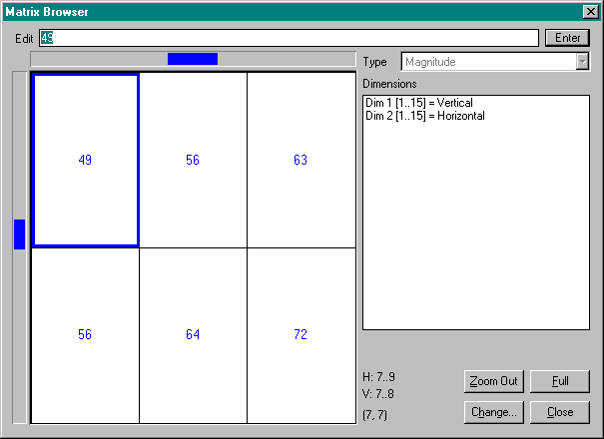Open the Change... dialog

pos(494,412)
